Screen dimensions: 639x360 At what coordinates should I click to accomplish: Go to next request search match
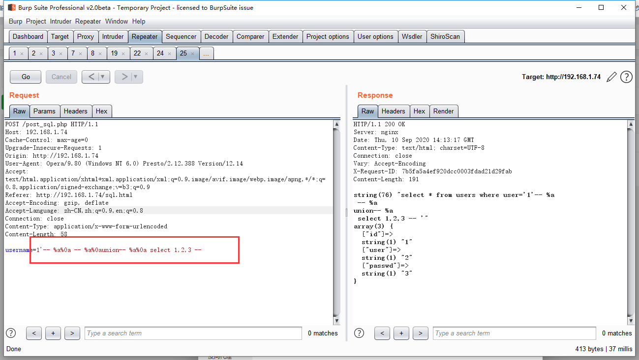pyautogui.click(x=72, y=333)
